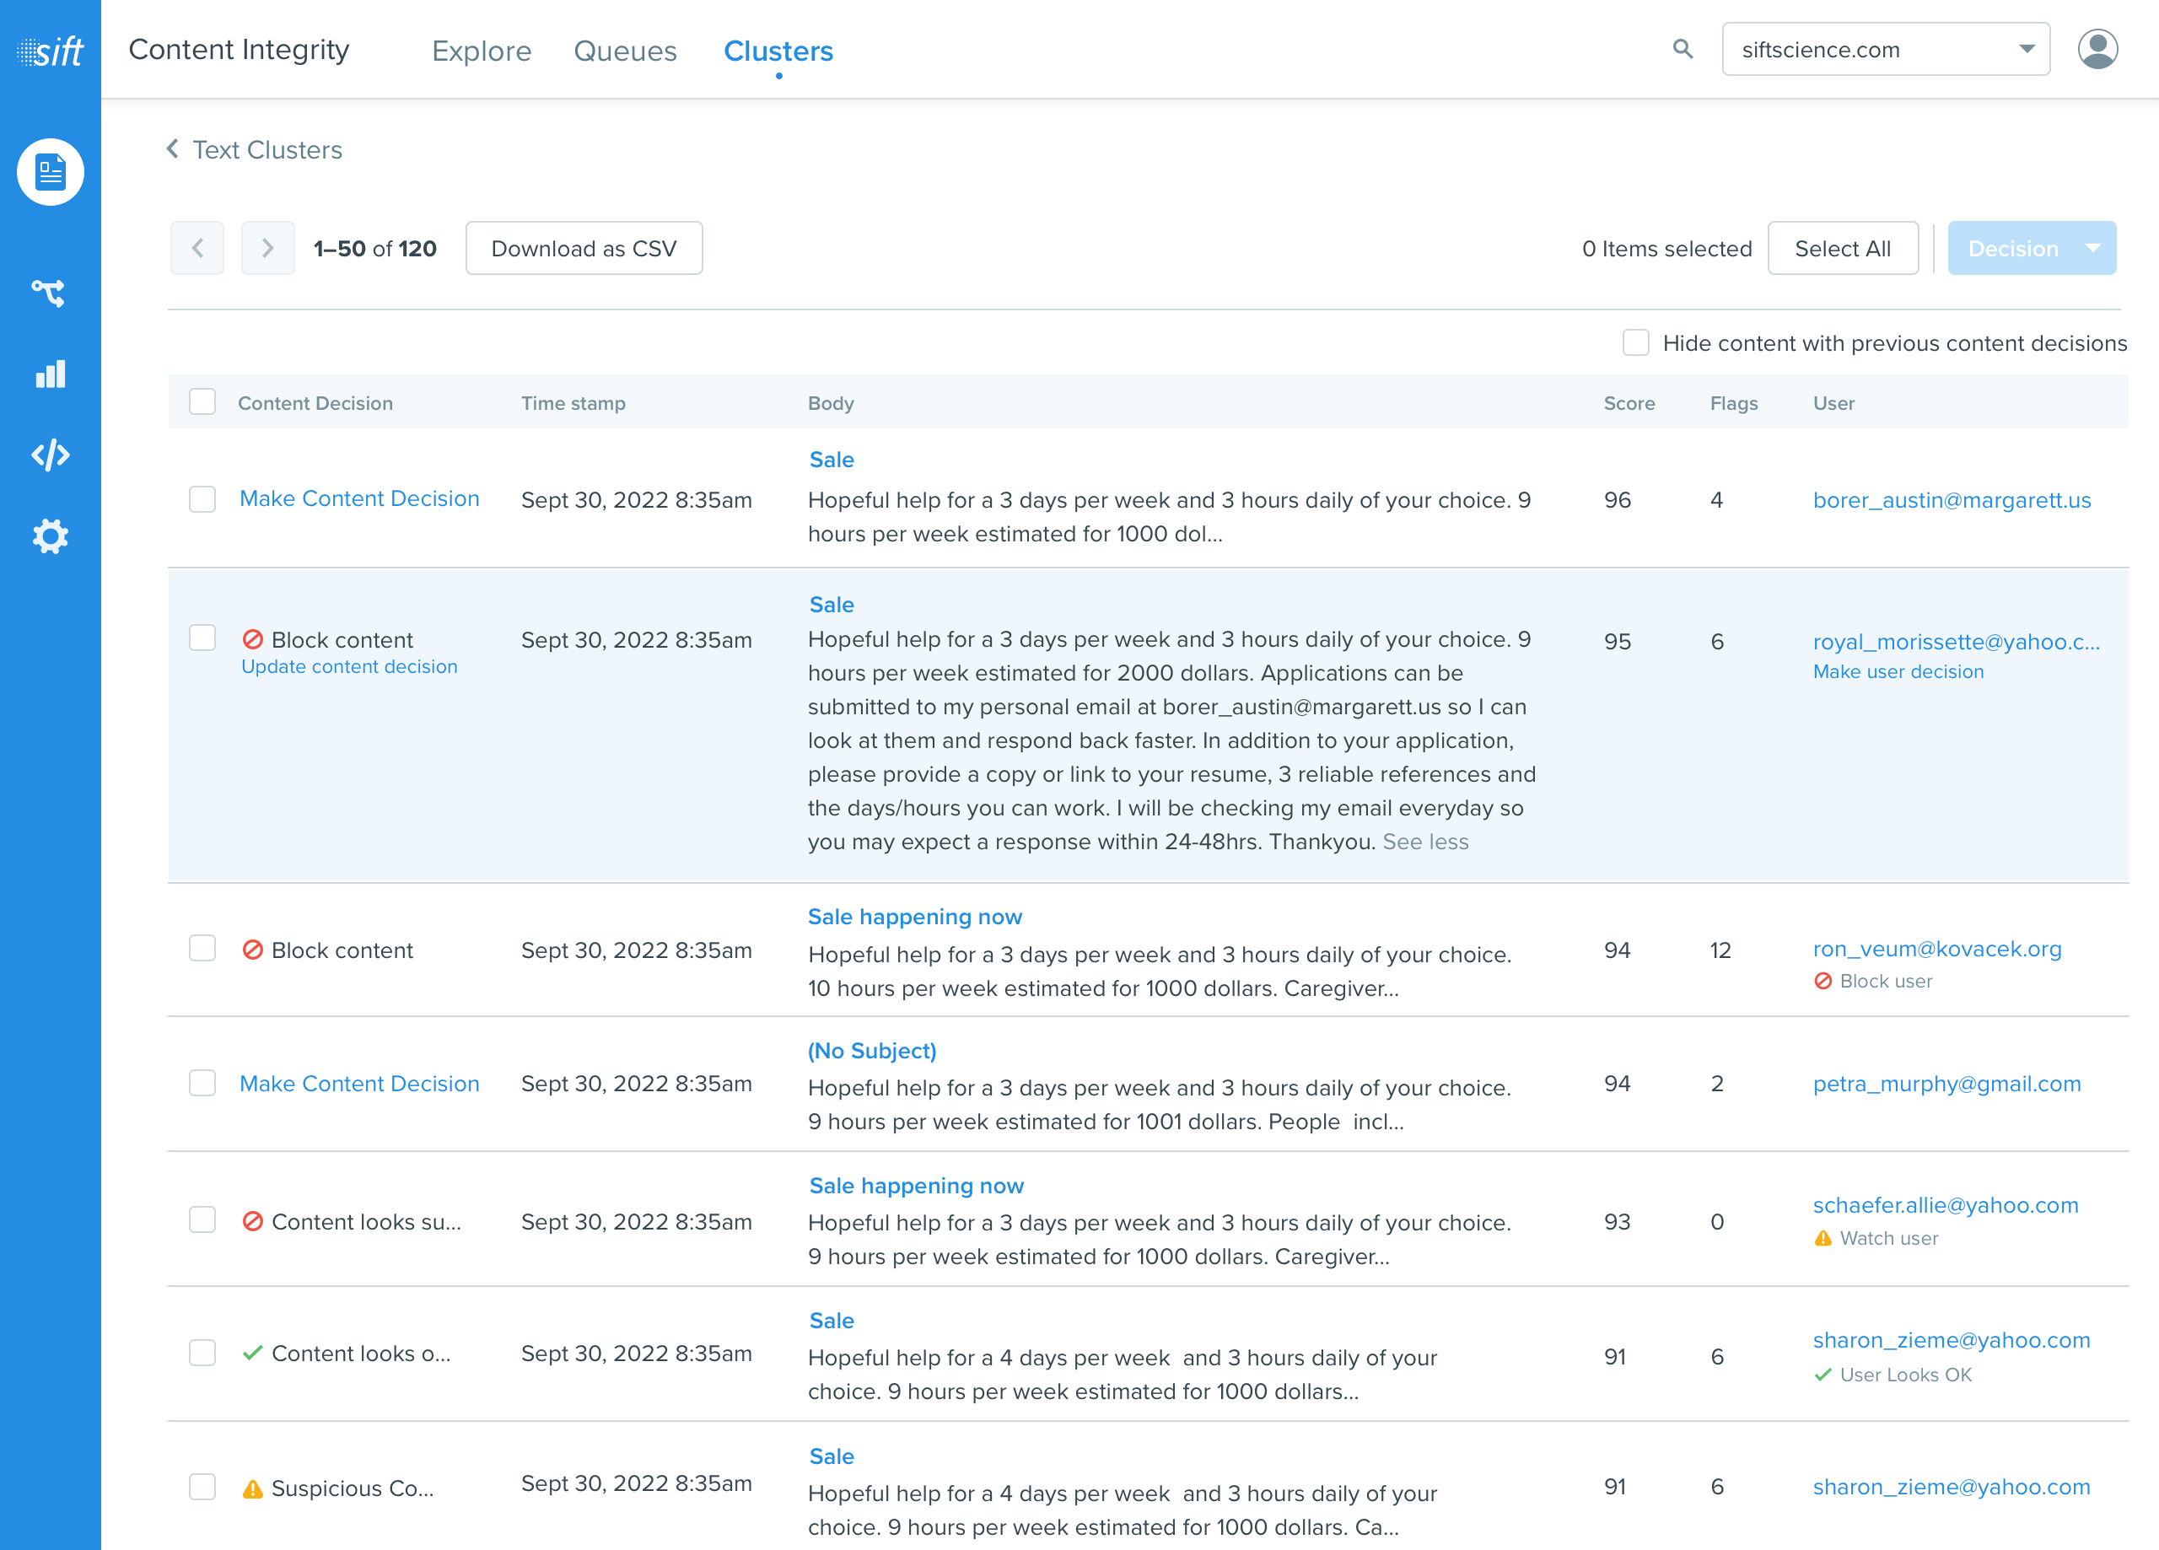The image size is (2159, 1550).
Task: Click the block icon in ron_veum row's Block content
Action: pyautogui.click(x=252, y=950)
